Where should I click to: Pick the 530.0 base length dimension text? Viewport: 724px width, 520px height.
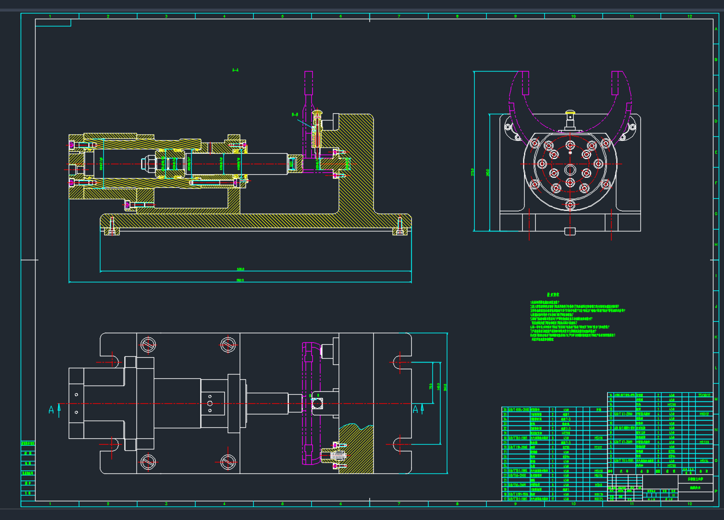coord(241,269)
